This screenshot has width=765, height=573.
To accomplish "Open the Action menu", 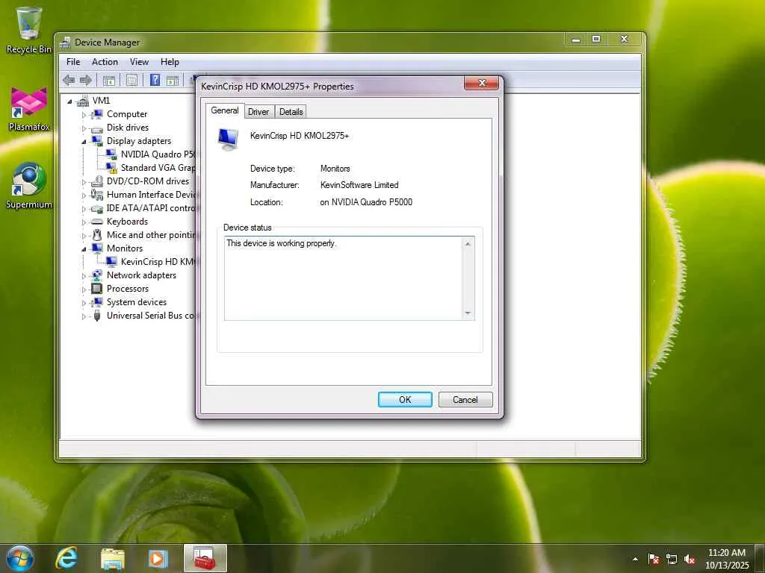I will 105,62.
